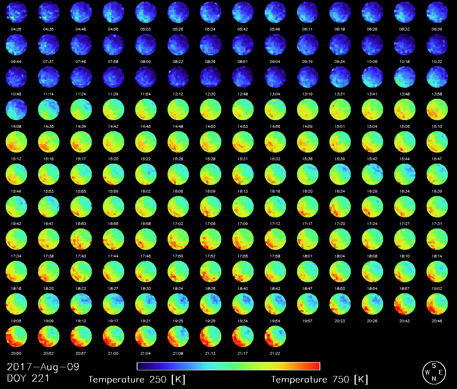
Task: Select the map recorded at 16:29
Action: pos(372,174)
